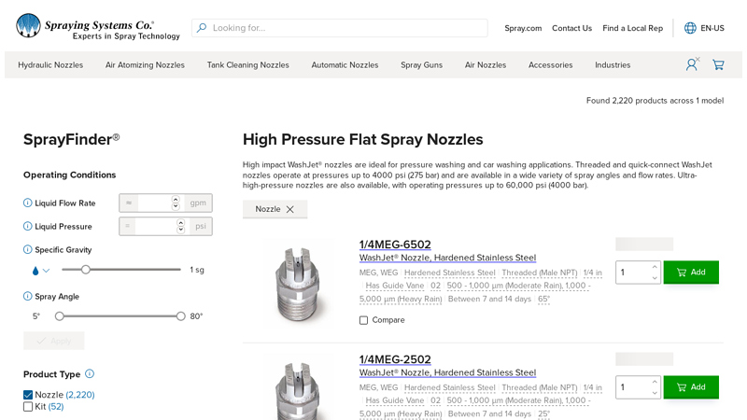The image size is (747, 420).
Task: Click info icon beside Liquid Pressure
Action: (28, 226)
